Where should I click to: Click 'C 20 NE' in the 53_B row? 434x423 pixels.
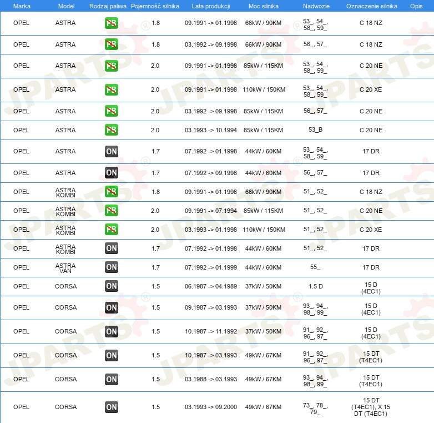[371, 130]
